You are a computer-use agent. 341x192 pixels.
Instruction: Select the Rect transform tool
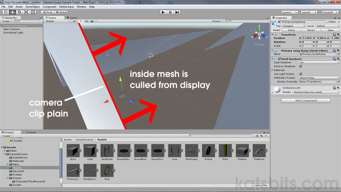click(x=33, y=12)
